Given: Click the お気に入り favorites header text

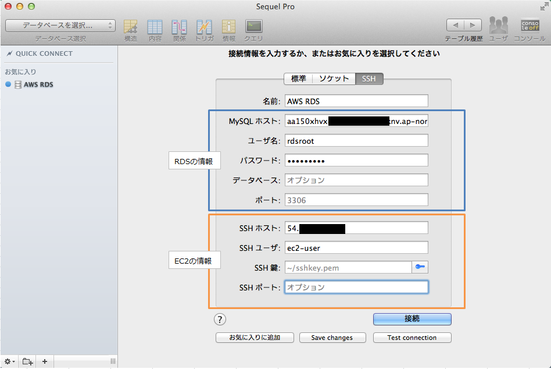Looking at the screenshot, I should click(20, 72).
